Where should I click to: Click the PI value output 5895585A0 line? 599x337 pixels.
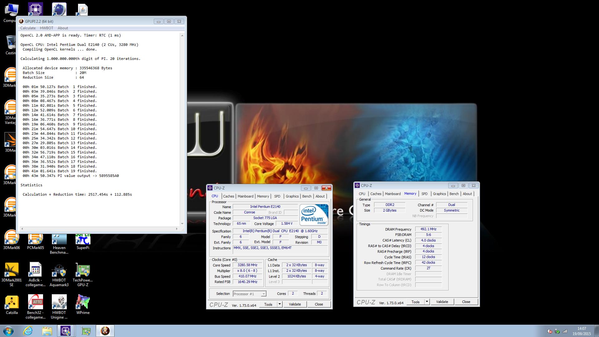coord(71,176)
